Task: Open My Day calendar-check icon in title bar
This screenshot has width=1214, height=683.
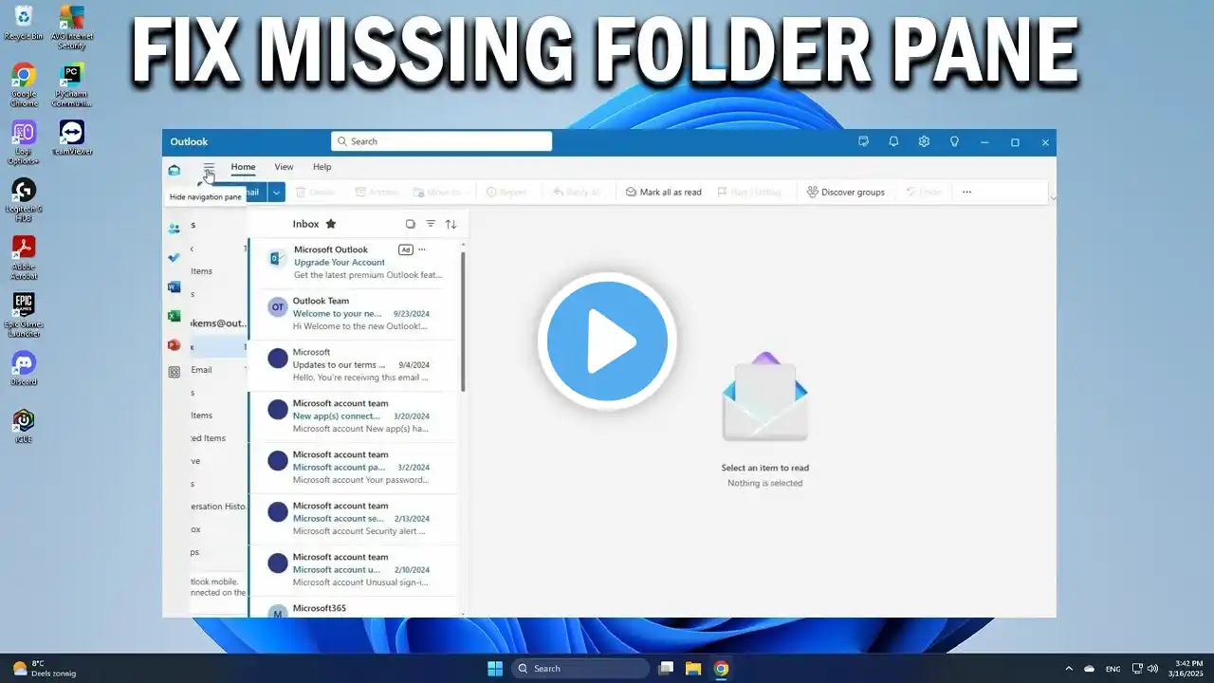Action: click(863, 141)
